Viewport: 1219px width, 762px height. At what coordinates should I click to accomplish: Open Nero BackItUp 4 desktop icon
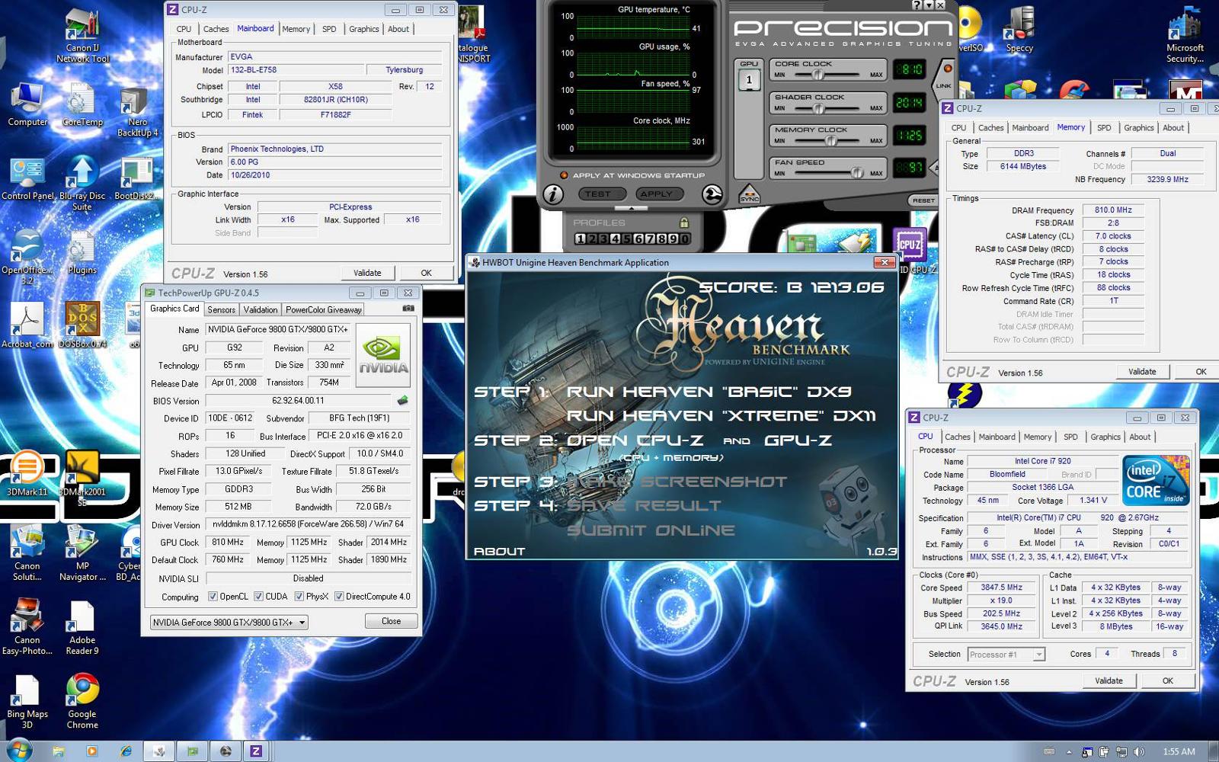click(x=137, y=112)
